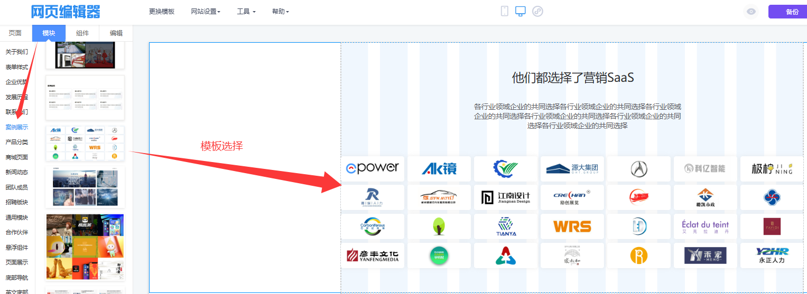Switch to the 组件 tab
807x294 pixels.
tap(82, 33)
